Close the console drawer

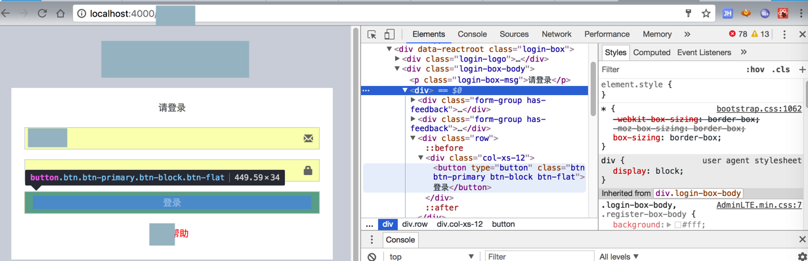point(801,240)
